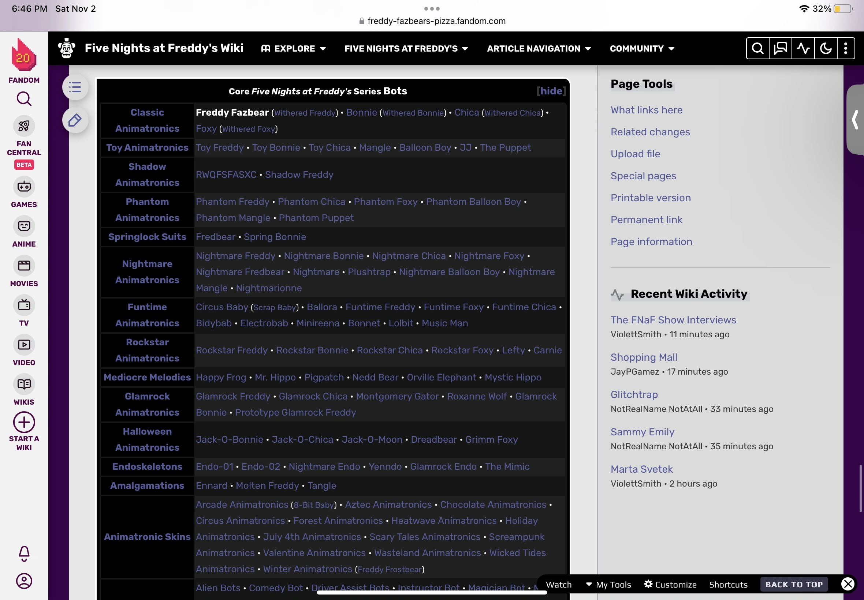This screenshot has width=864, height=600.
Task: Open Upload file link
Action: pos(635,154)
